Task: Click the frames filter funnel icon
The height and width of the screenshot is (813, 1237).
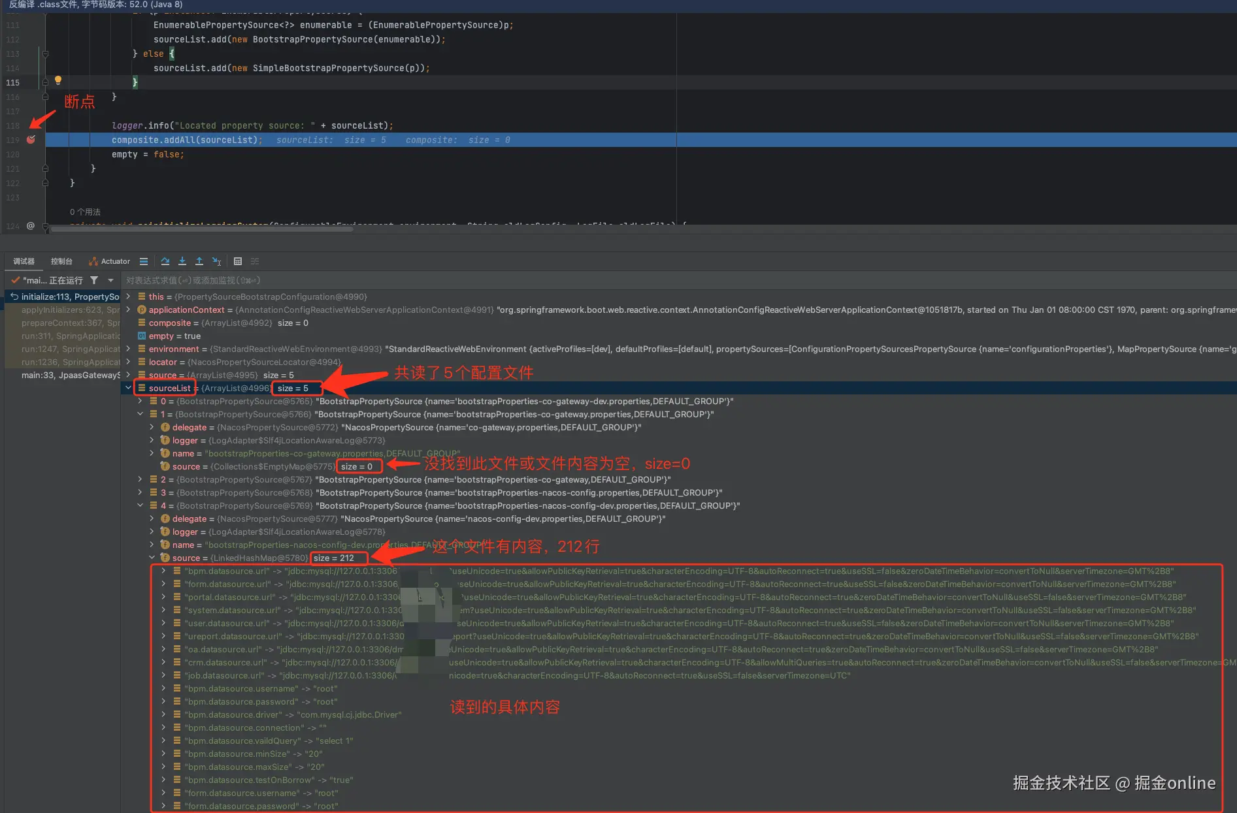Action: [94, 280]
